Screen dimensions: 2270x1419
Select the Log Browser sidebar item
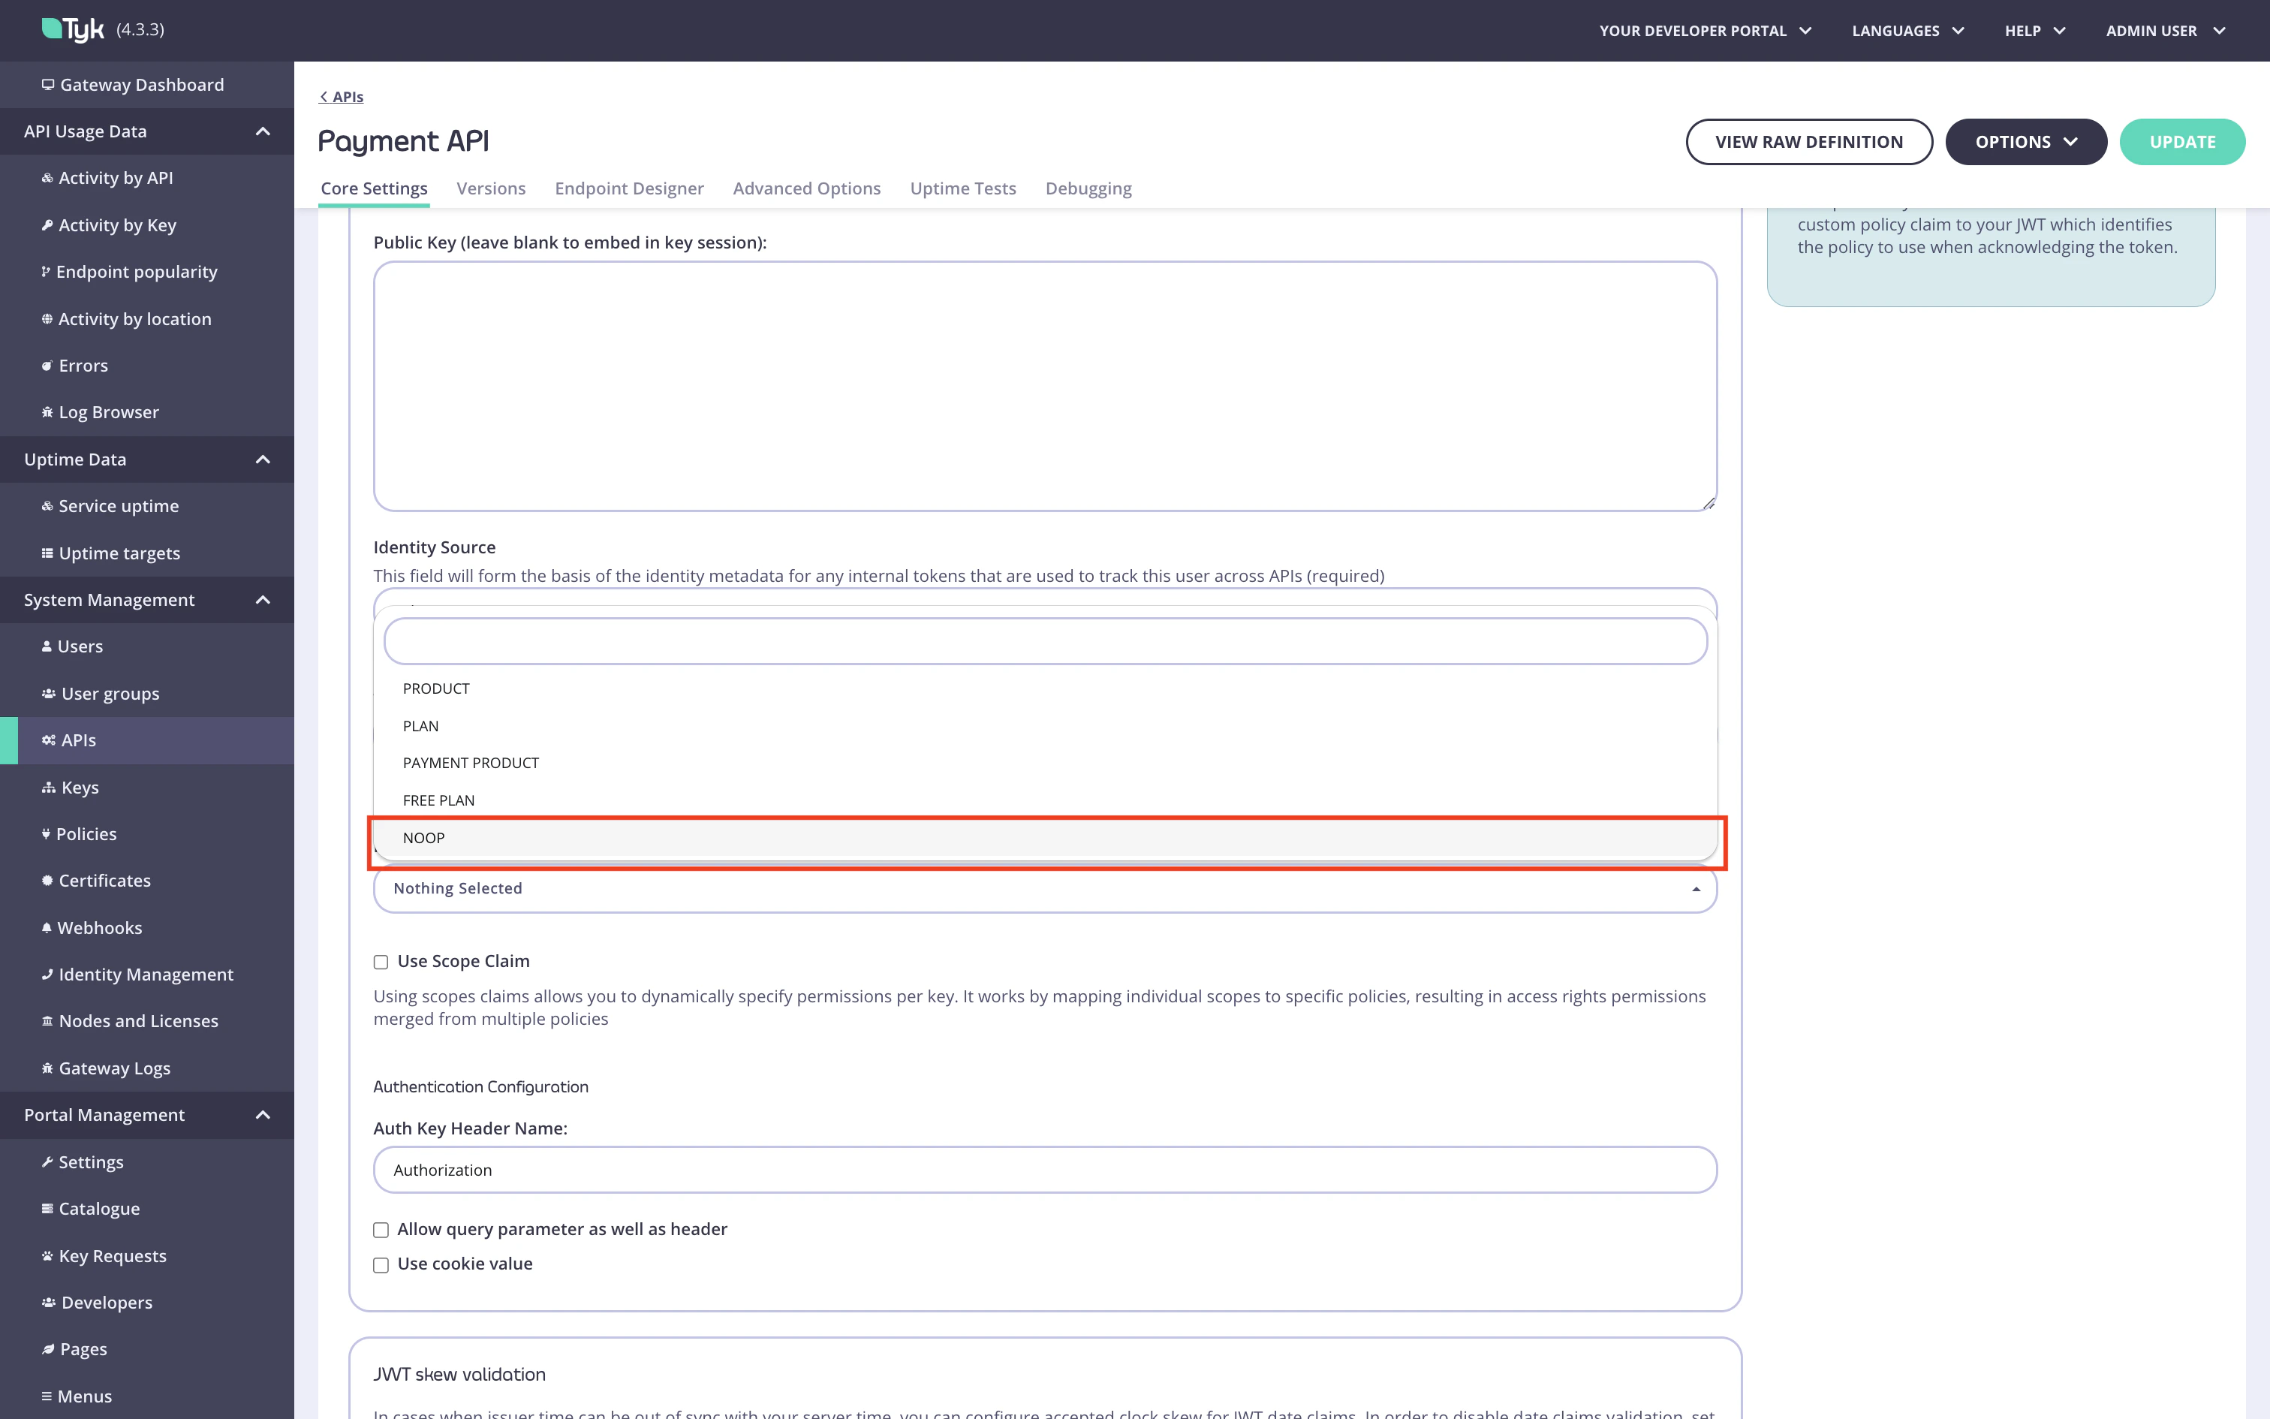pos(109,411)
